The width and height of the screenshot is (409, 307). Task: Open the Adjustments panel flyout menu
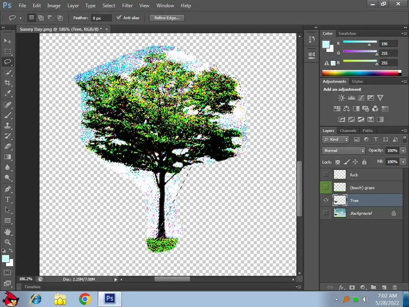tap(404, 82)
